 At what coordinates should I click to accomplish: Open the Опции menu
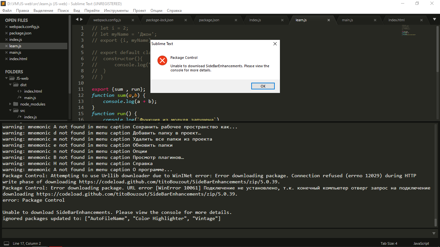pos(157,11)
